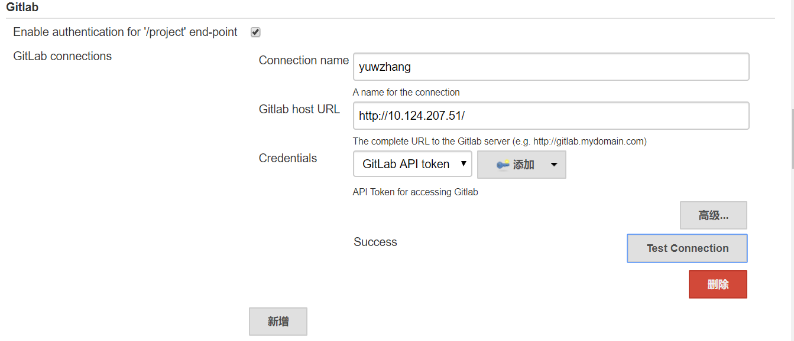Click the Connection name field containing yuwzhang
The image size is (794, 341).
pos(550,67)
